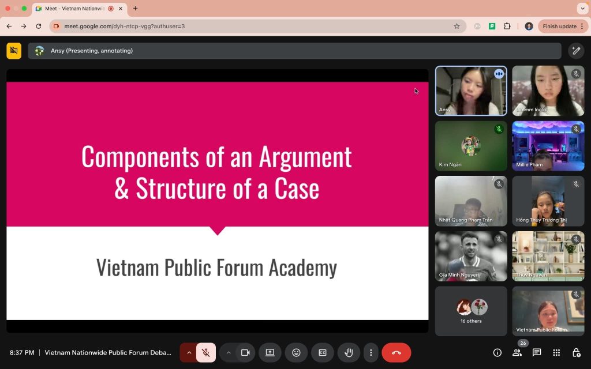
Task: Open more options three-dot menu
Action: [371, 353]
